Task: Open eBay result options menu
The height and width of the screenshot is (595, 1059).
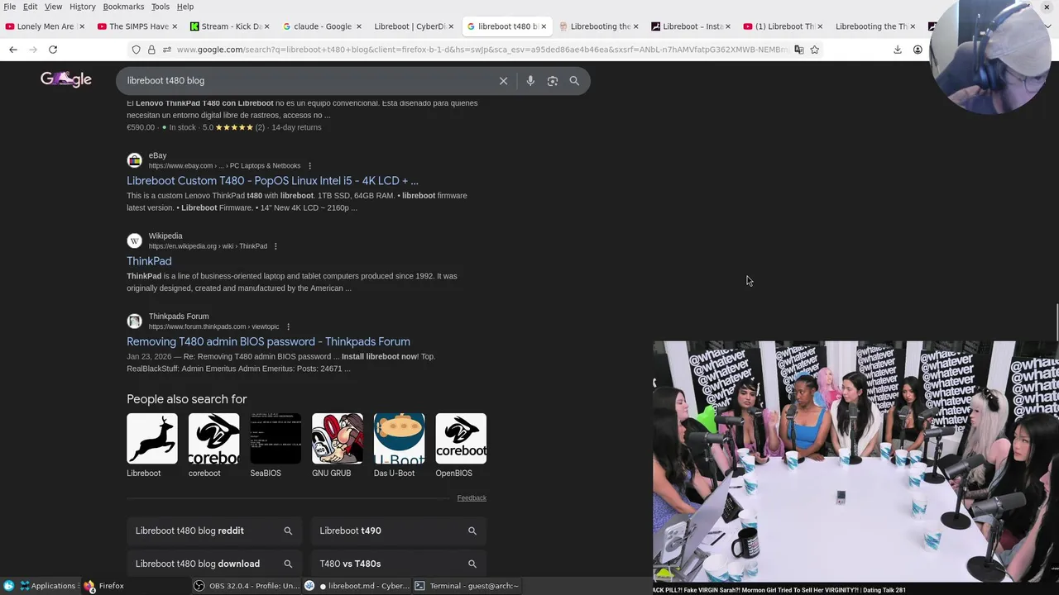Action: 309,166
